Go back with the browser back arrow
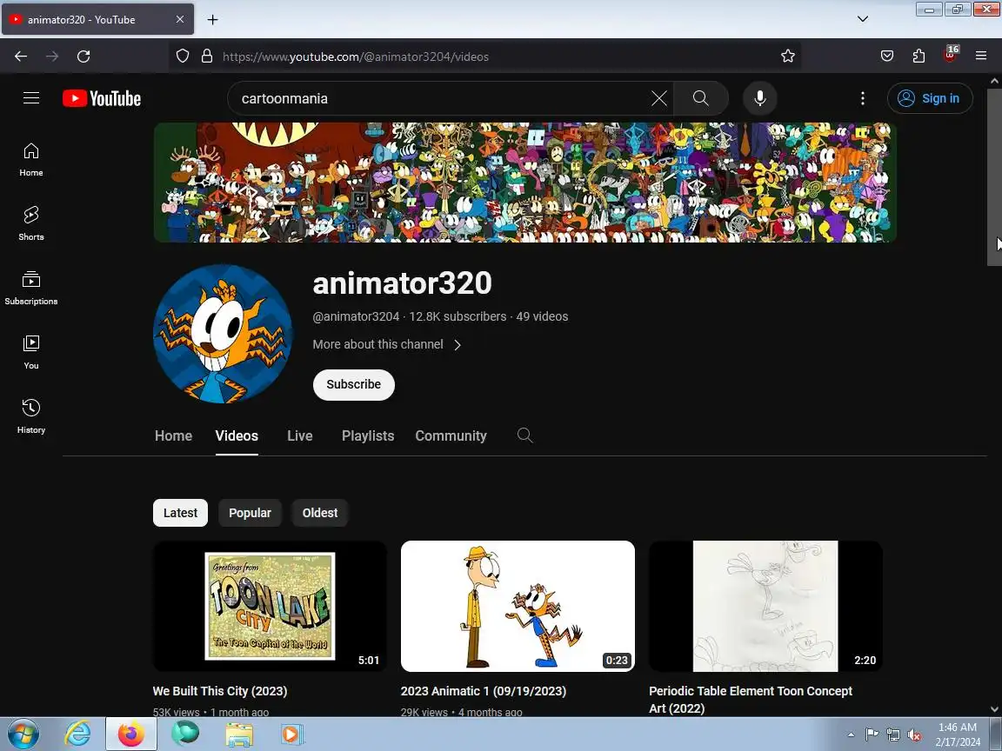Viewport: 1002px width, 751px height. point(21,56)
